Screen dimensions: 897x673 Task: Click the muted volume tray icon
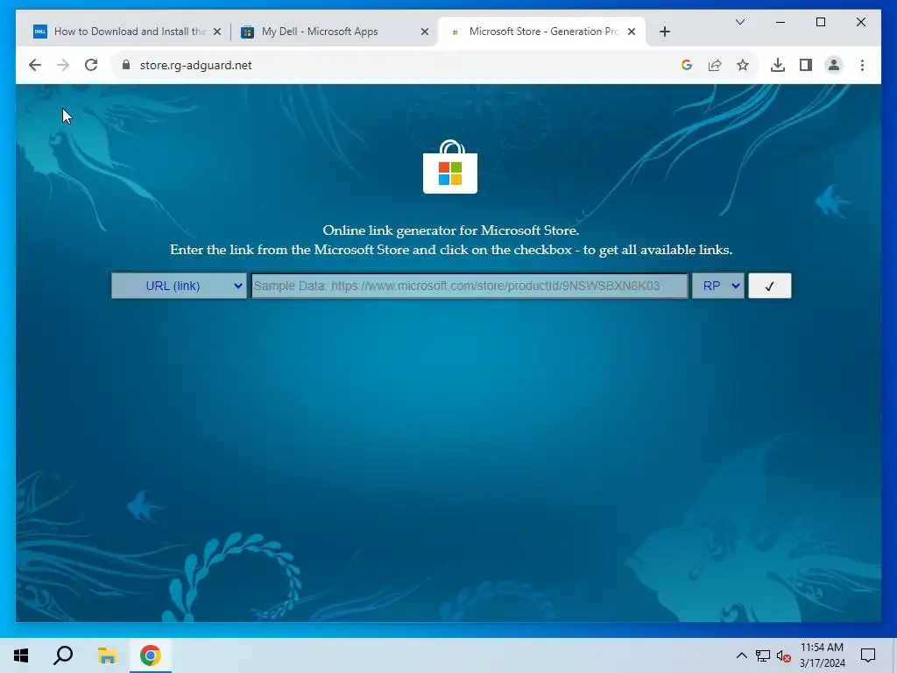click(x=784, y=655)
